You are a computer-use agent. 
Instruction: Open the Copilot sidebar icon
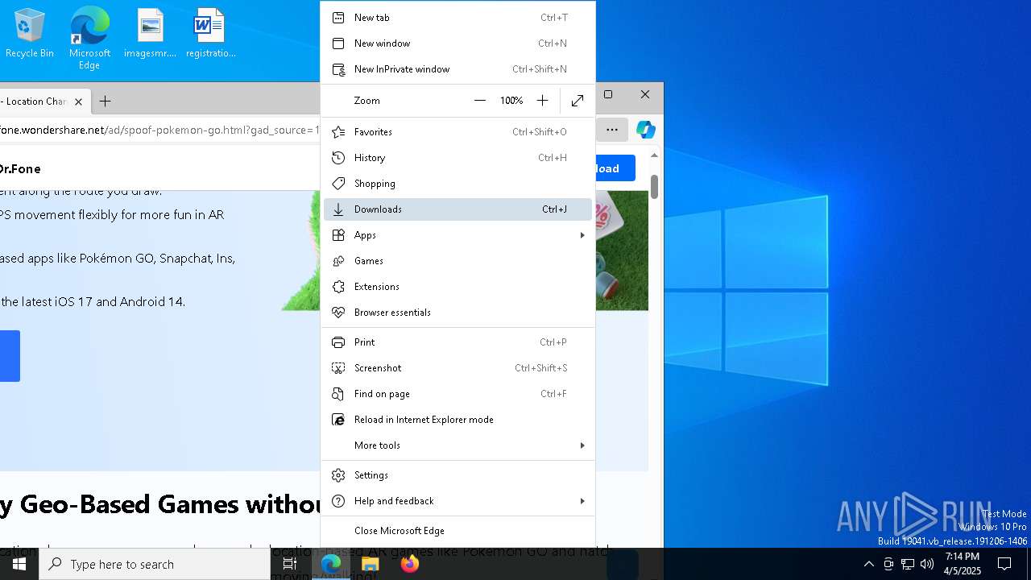click(x=645, y=130)
